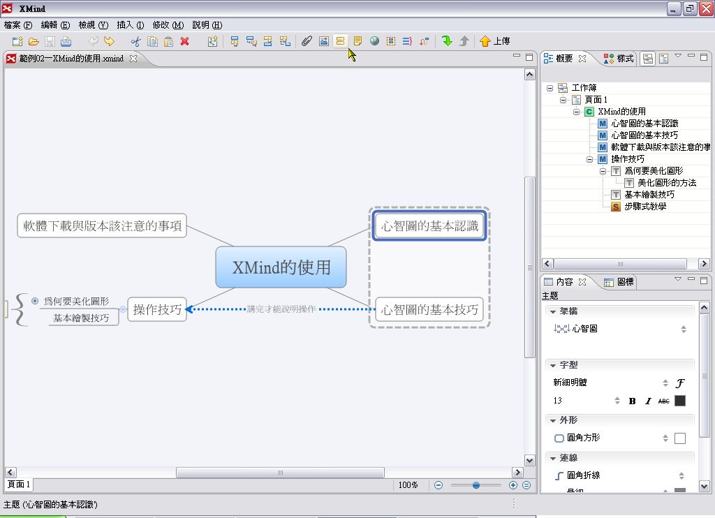Click the red Delete X icon

click(184, 41)
